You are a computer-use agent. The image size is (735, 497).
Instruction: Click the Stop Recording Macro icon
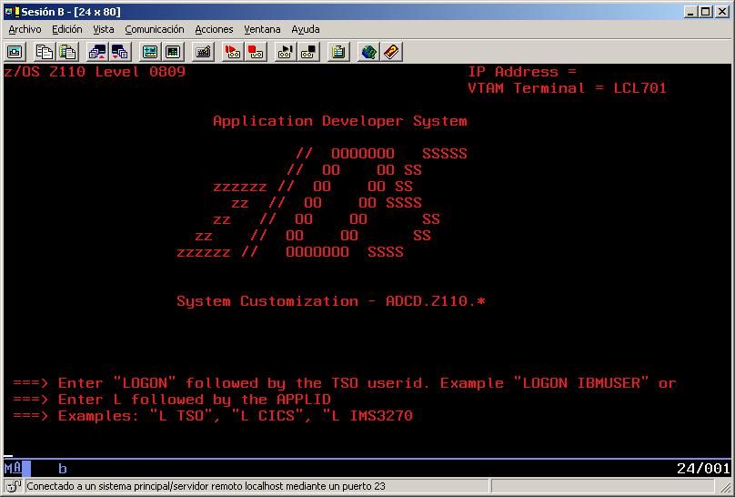(256, 52)
